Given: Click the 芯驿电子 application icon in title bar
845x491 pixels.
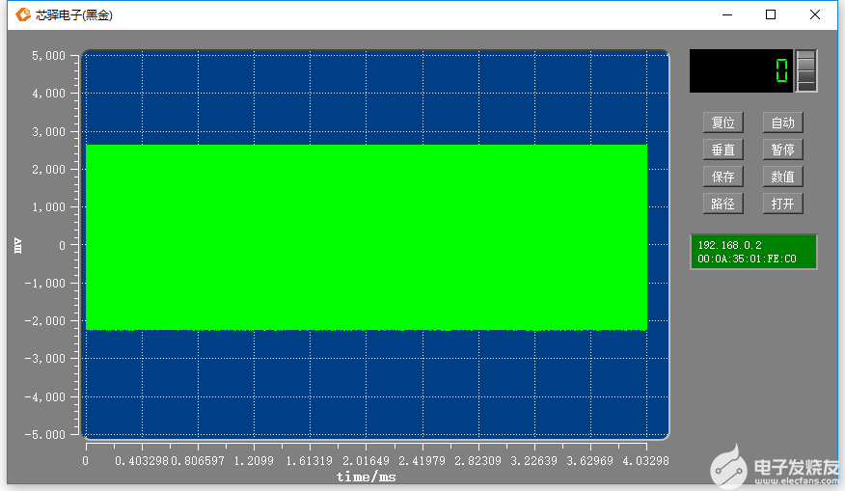Looking at the screenshot, I should point(22,14).
